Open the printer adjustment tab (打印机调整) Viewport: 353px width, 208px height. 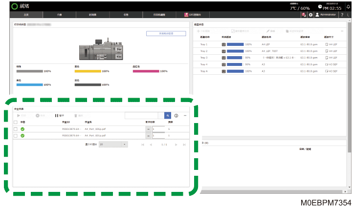point(159,15)
